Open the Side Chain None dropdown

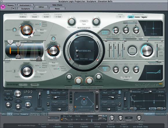coord(57,9)
